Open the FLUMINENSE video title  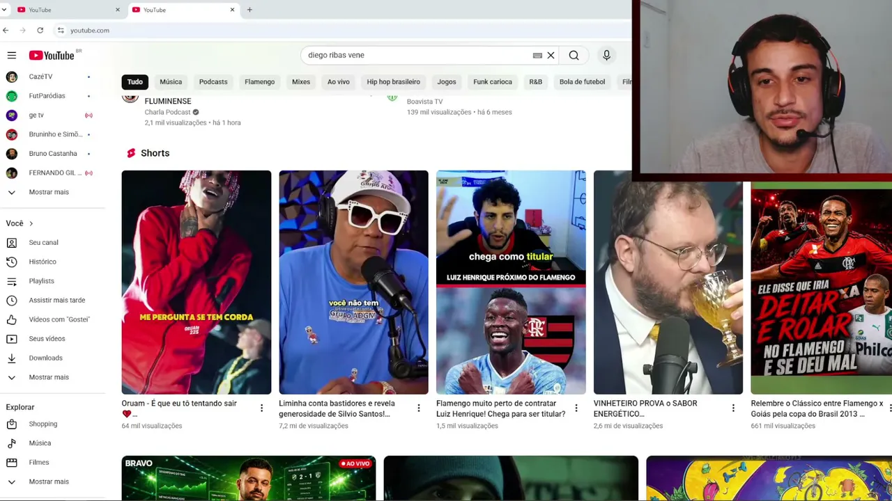(x=168, y=101)
